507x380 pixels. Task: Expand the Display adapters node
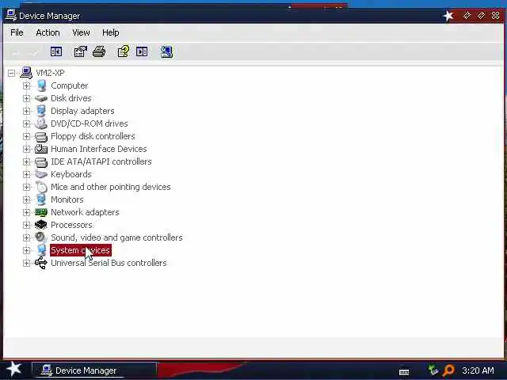point(26,111)
